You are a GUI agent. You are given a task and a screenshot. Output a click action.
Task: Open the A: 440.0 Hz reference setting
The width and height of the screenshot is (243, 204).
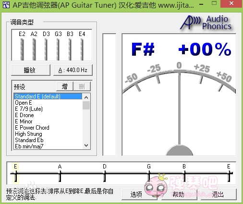(x=73, y=70)
